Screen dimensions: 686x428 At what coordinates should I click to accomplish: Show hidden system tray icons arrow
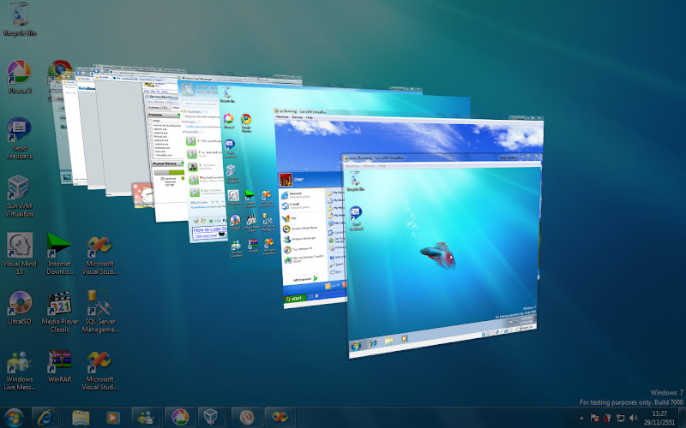pos(581,418)
